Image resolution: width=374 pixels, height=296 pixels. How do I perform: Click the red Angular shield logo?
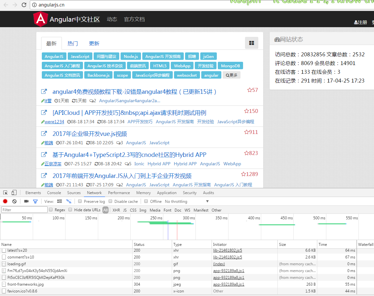pyautogui.click(x=40, y=19)
